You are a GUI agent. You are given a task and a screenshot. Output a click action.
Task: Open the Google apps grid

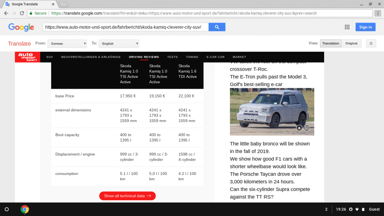point(347,27)
